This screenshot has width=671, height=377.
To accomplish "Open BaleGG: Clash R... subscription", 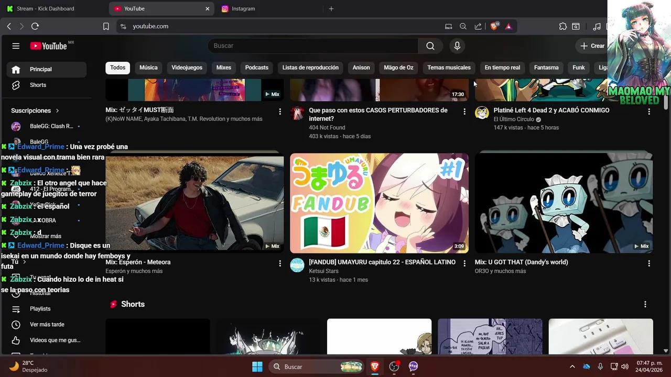I will click(x=47, y=126).
